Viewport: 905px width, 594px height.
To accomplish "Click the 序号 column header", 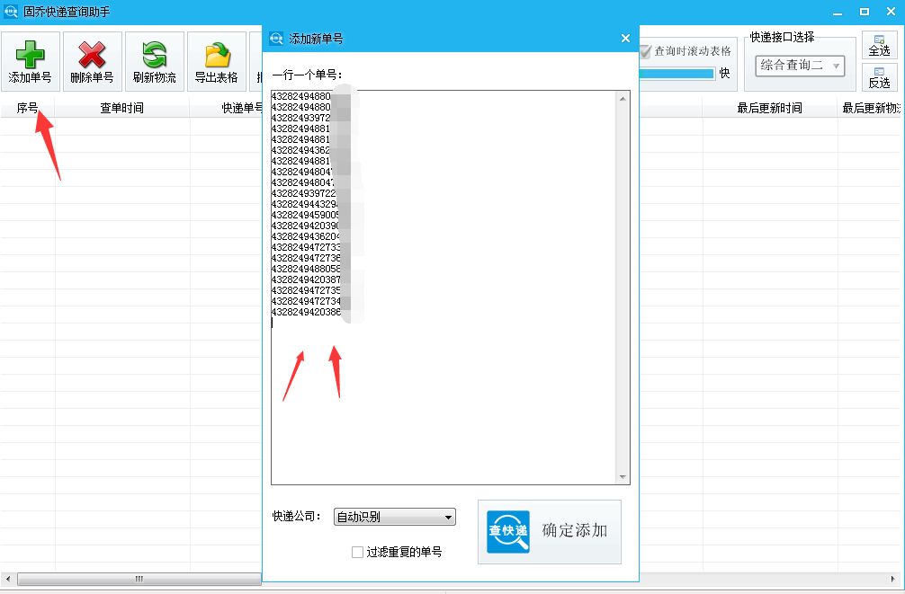I will point(26,107).
